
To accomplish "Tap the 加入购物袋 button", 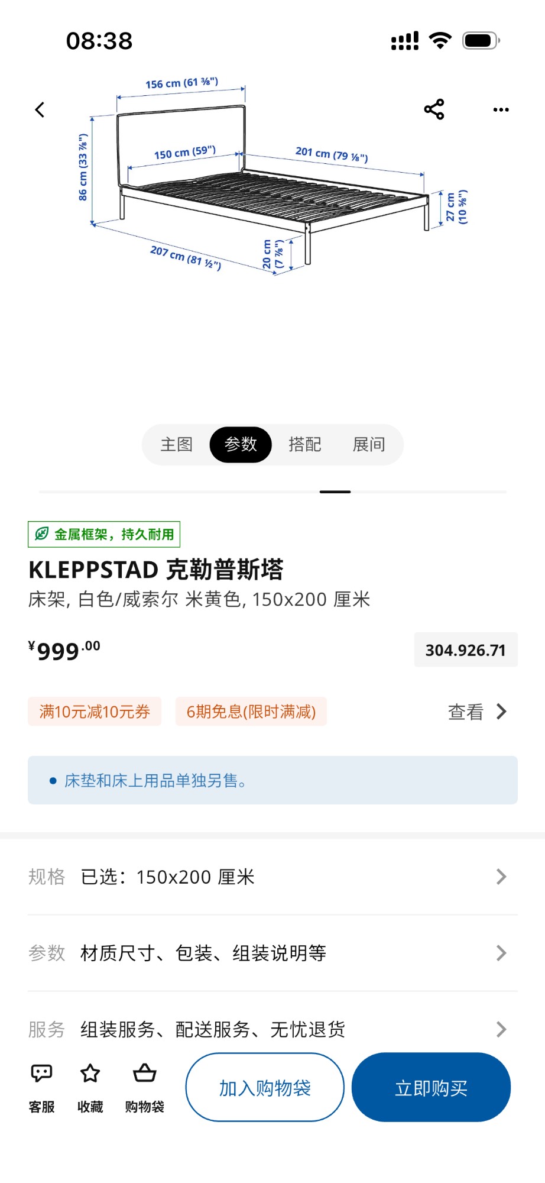I will tap(265, 1087).
